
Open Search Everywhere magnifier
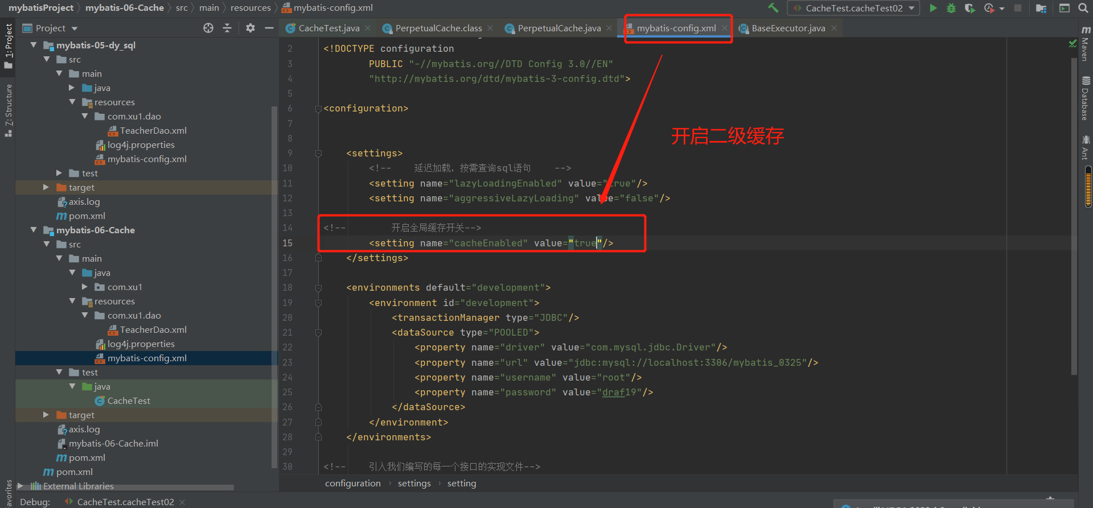tap(1083, 8)
